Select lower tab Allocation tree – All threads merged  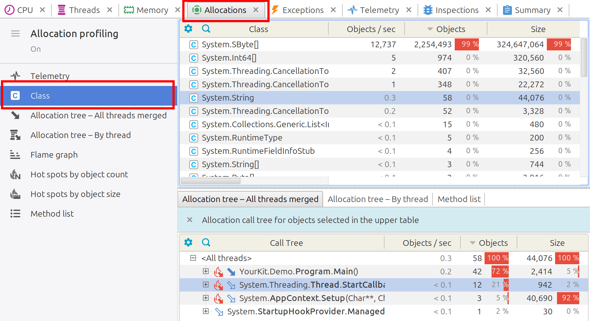[x=250, y=199]
